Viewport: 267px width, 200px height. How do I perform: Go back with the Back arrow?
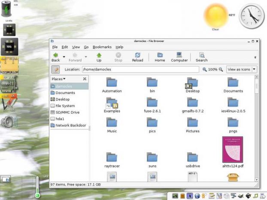click(x=56, y=58)
